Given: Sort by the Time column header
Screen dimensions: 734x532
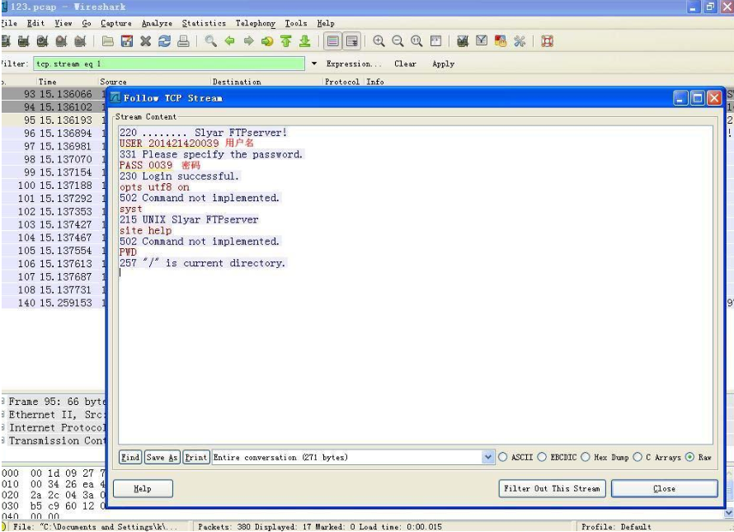Looking at the screenshot, I should (47, 82).
